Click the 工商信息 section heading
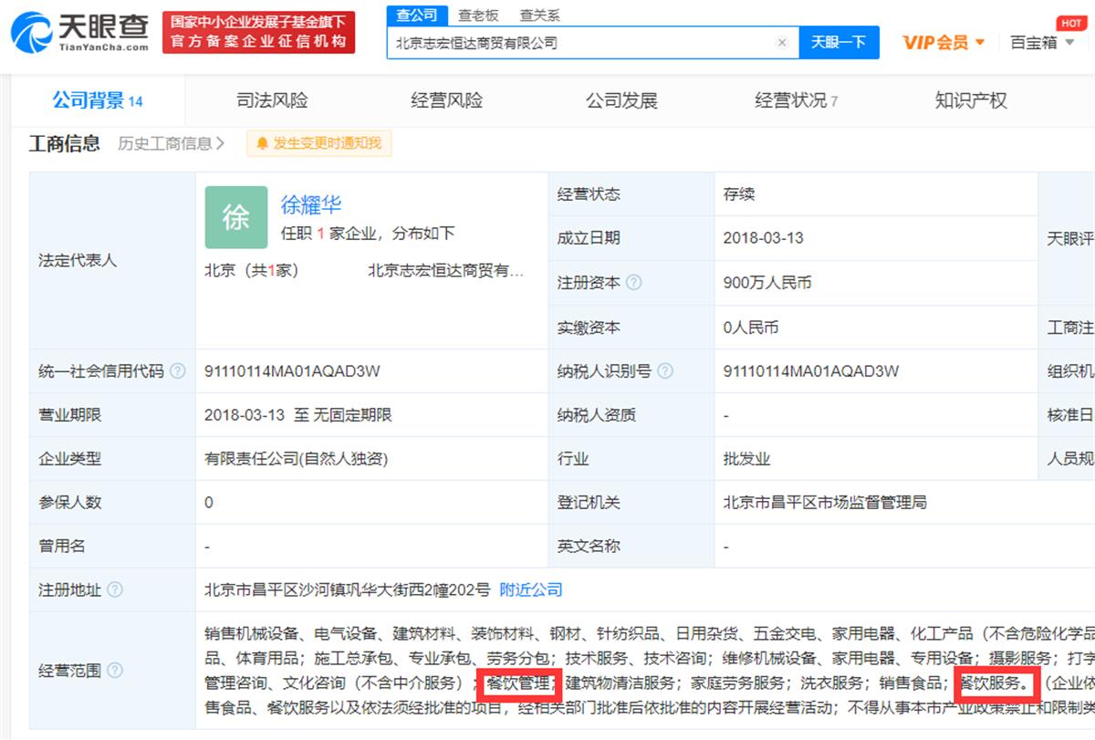Image resolution: width=1095 pixels, height=740 pixels. tap(65, 143)
